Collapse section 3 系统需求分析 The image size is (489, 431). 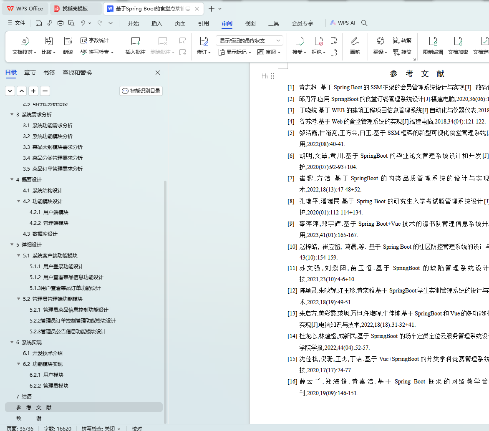point(12,114)
